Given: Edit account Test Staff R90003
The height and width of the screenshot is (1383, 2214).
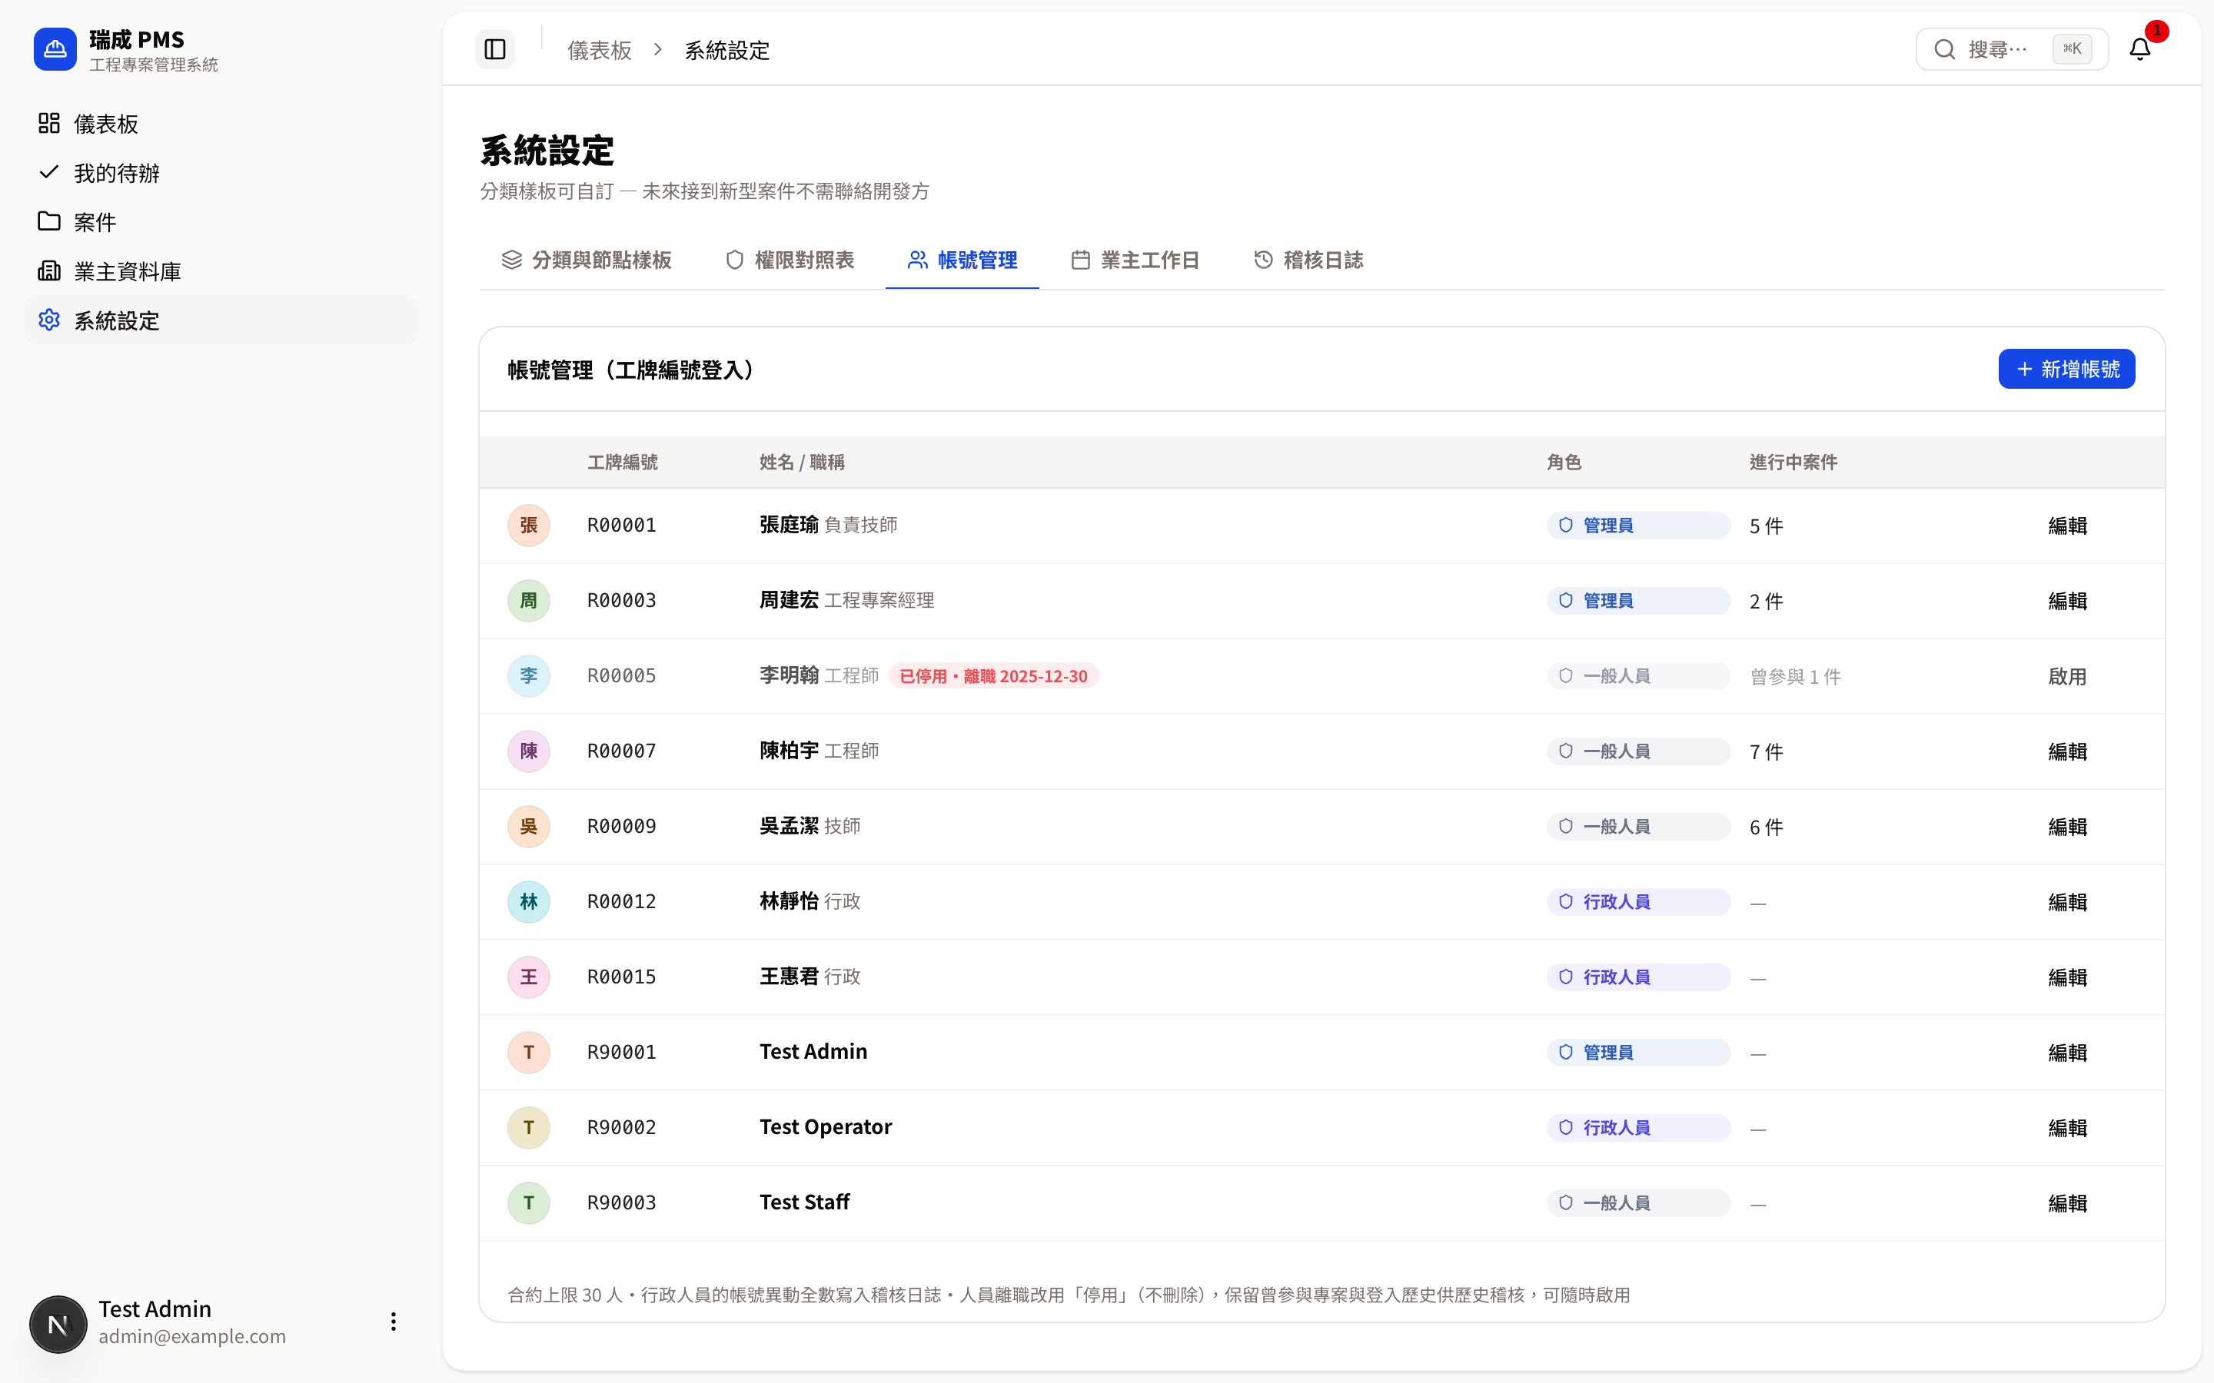Looking at the screenshot, I should [2066, 1204].
